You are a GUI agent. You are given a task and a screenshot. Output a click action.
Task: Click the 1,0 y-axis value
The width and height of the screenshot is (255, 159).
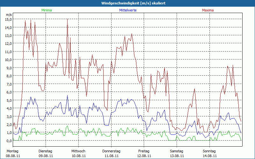coord(10,133)
